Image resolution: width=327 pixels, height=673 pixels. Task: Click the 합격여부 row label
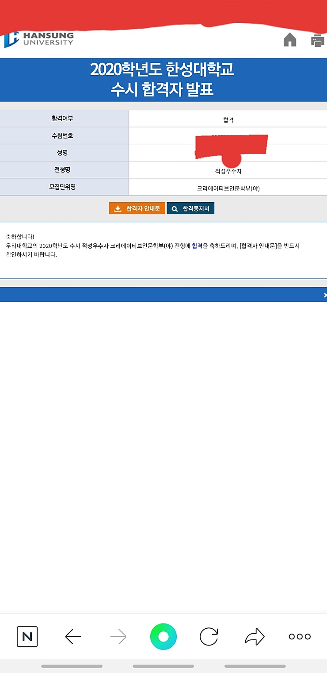tap(65, 119)
